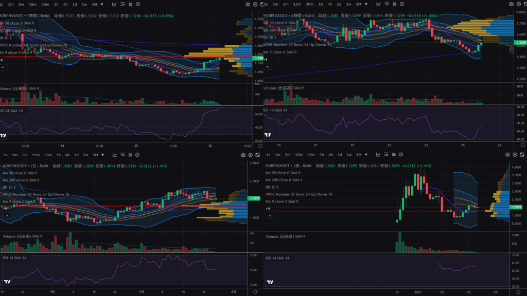Expand the timeframe dropdown arrow in the weekly panel

click(x=366, y=154)
